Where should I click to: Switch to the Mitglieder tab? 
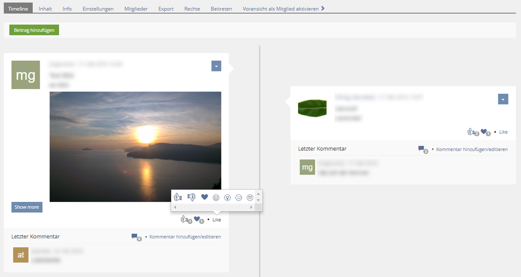point(136,9)
